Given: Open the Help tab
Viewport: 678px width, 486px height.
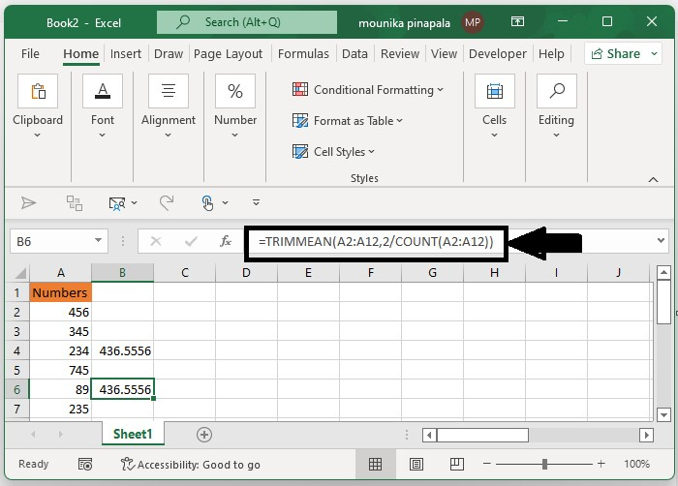Looking at the screenshot, I should (x=551, y=53).
